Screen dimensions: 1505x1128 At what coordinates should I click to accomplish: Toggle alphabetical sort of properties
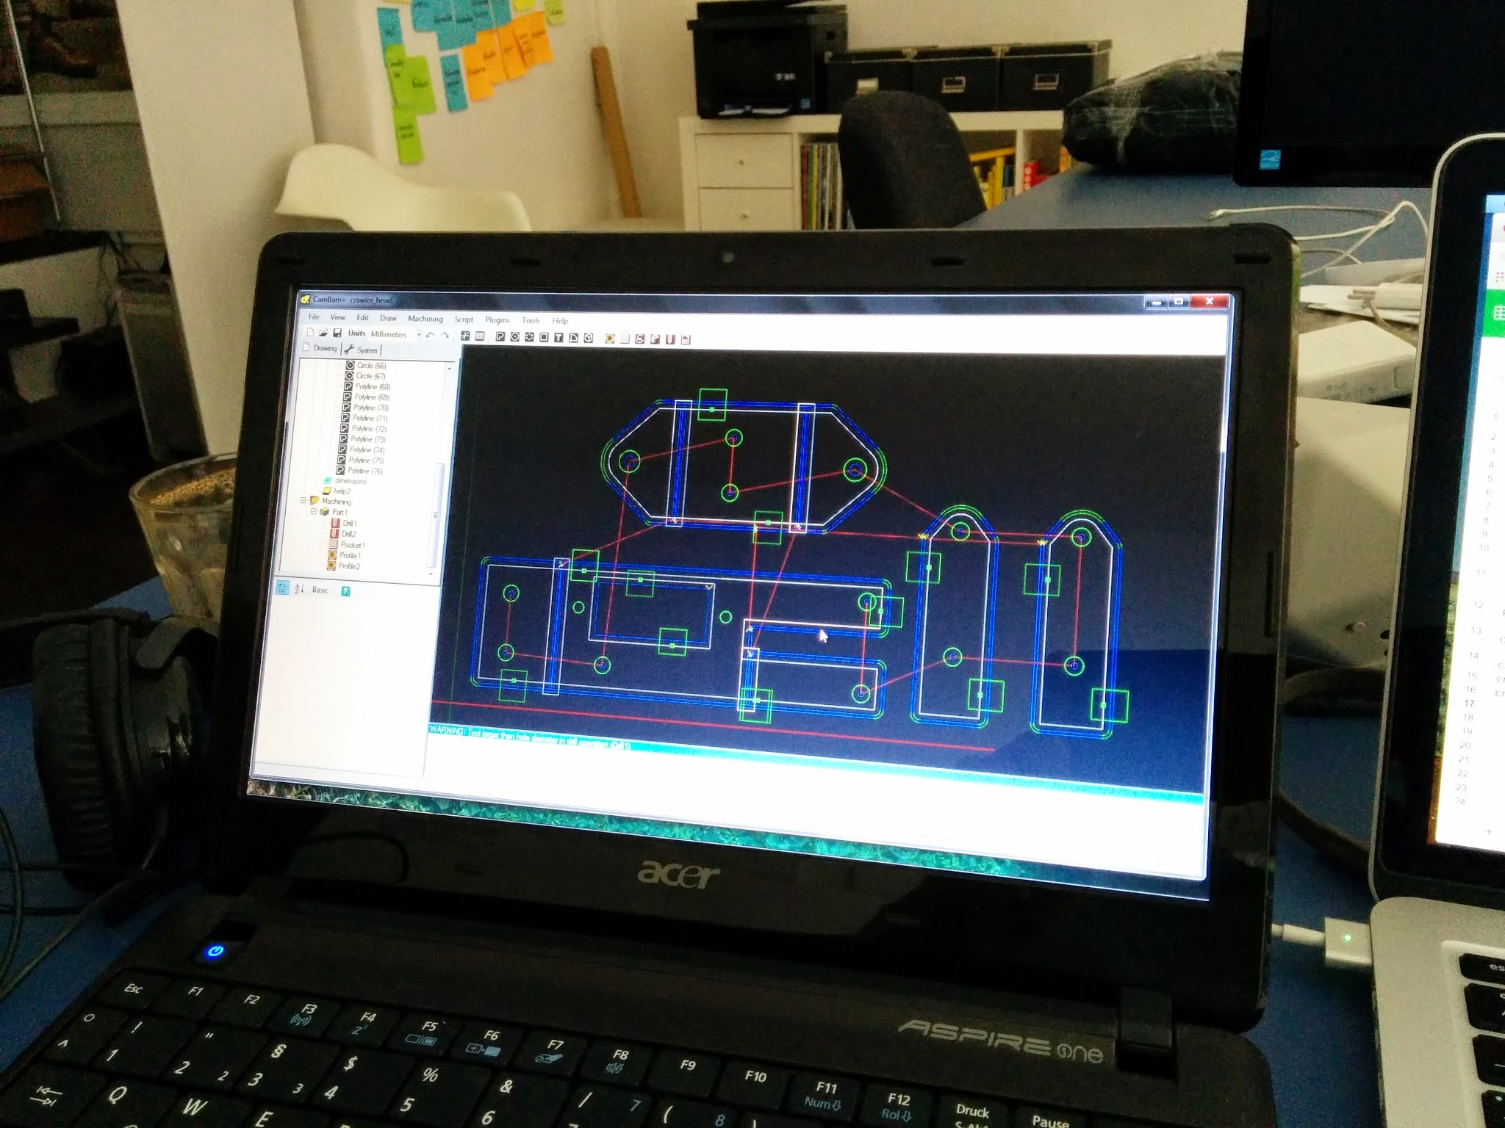click(299, 589)
